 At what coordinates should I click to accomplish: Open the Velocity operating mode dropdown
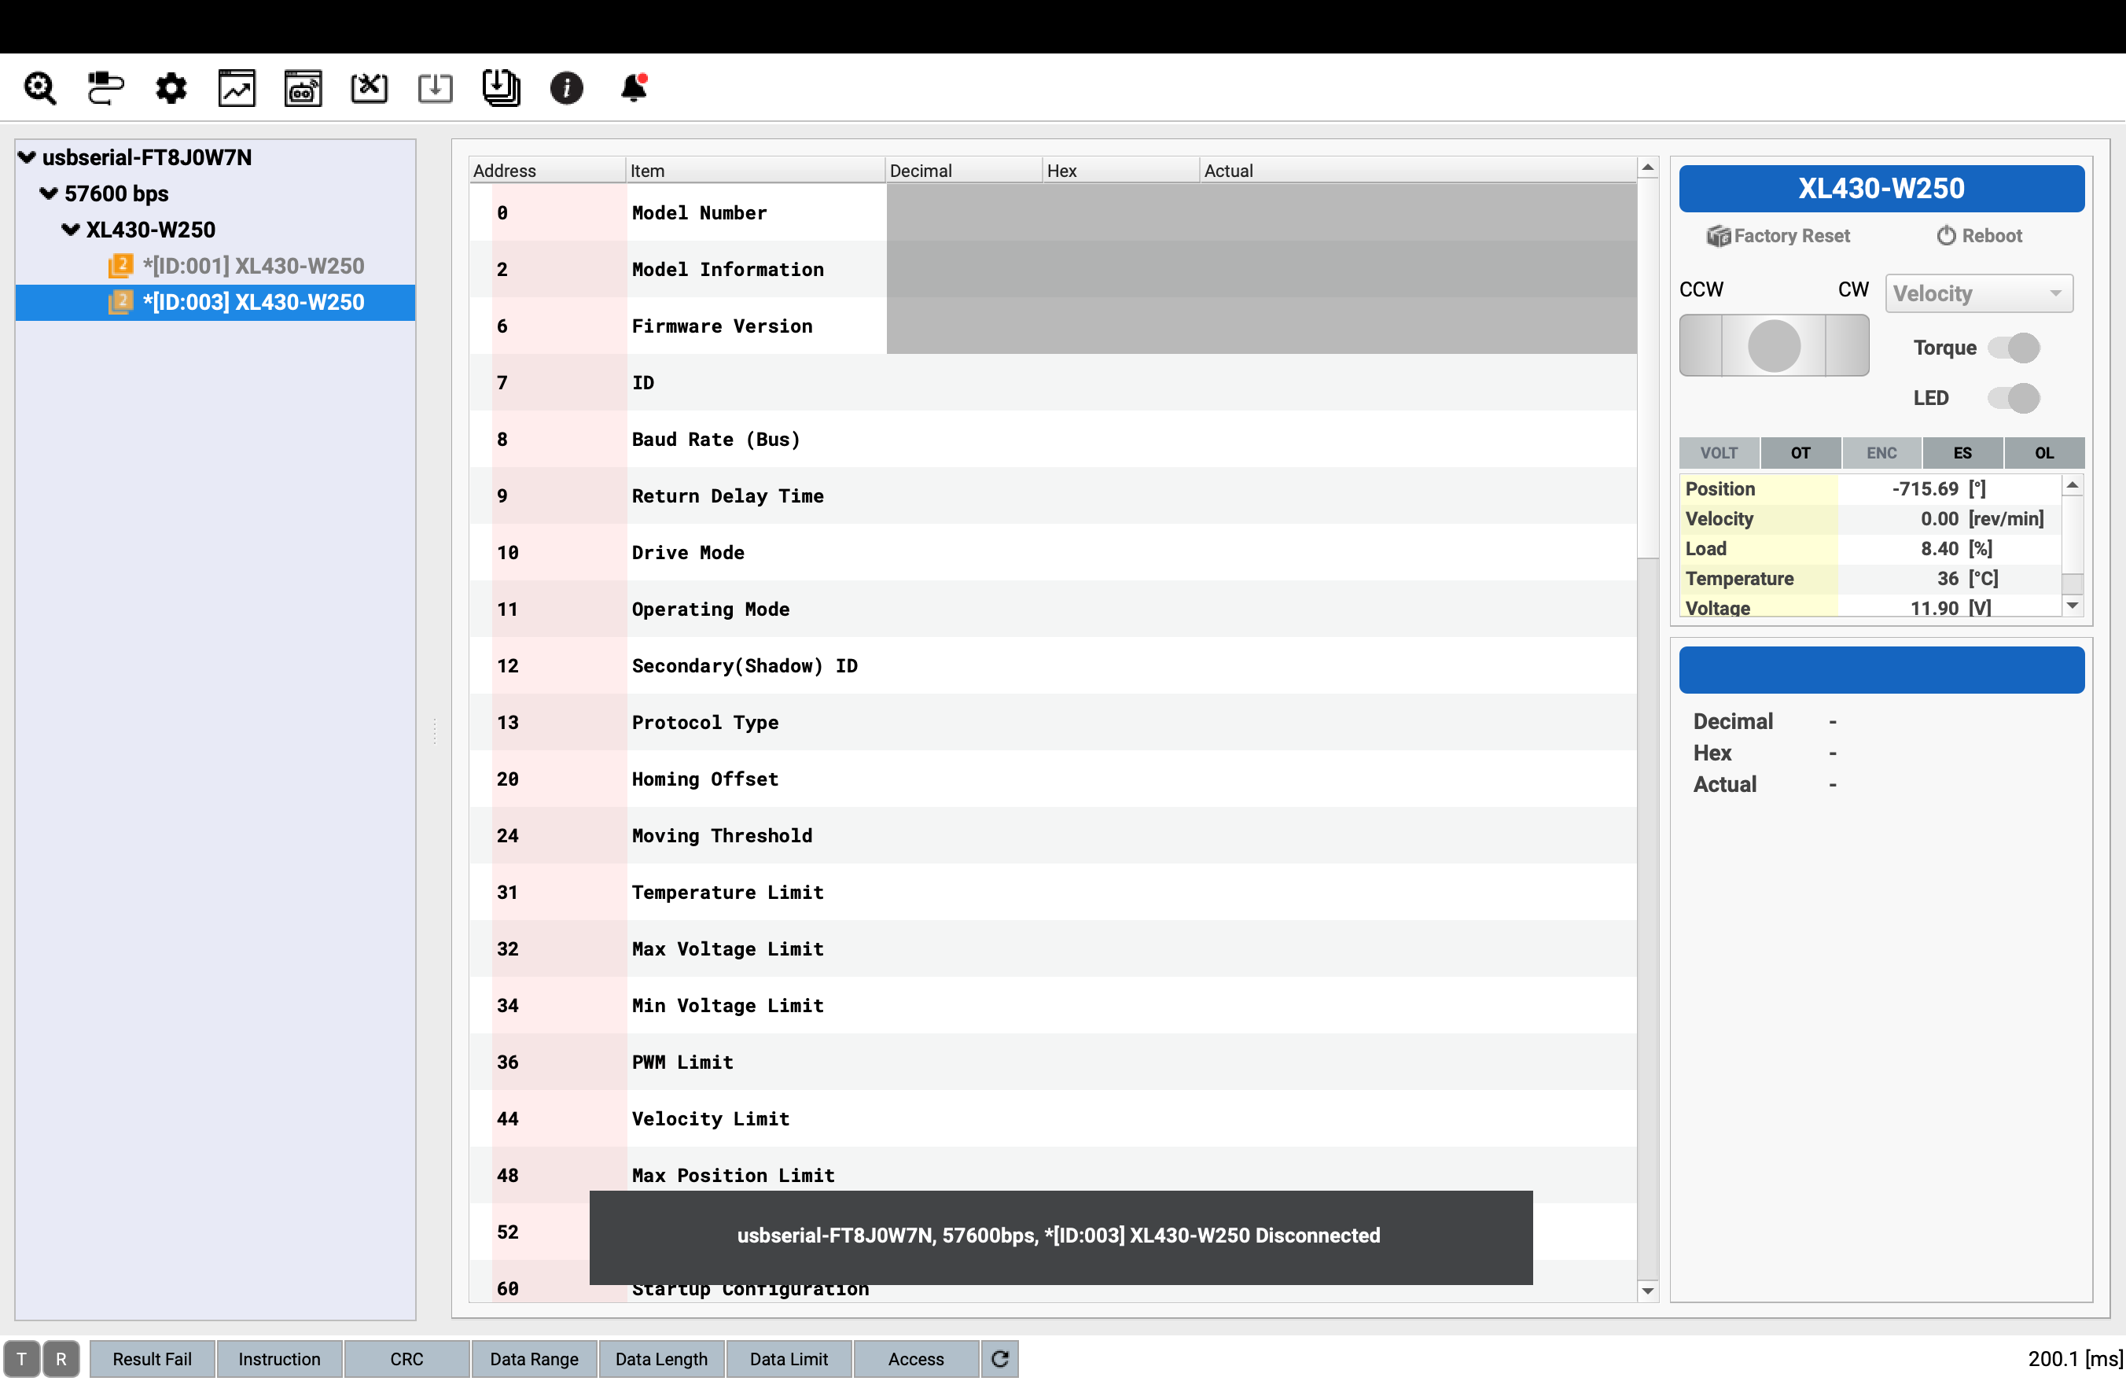[x=1979, y=293]
